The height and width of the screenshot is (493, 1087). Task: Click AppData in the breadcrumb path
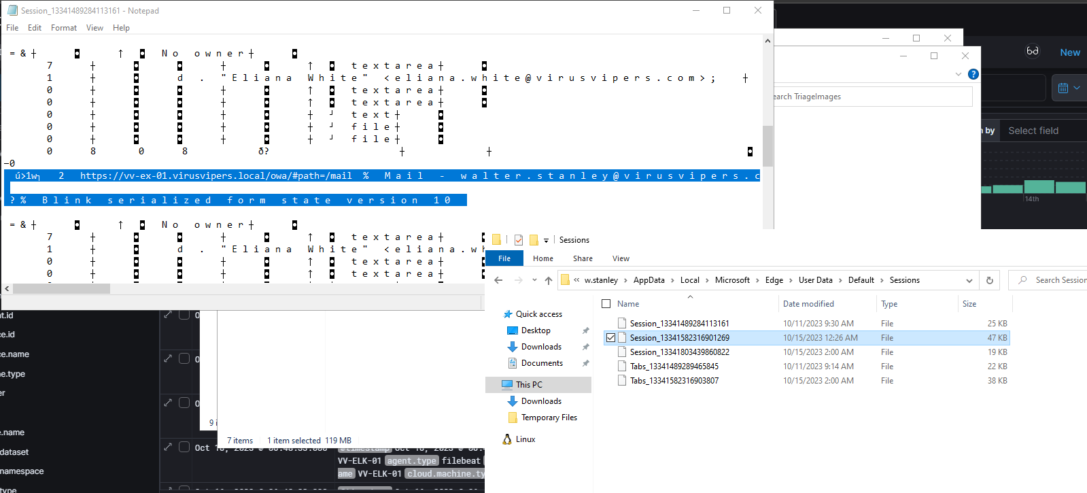(649, 280)
